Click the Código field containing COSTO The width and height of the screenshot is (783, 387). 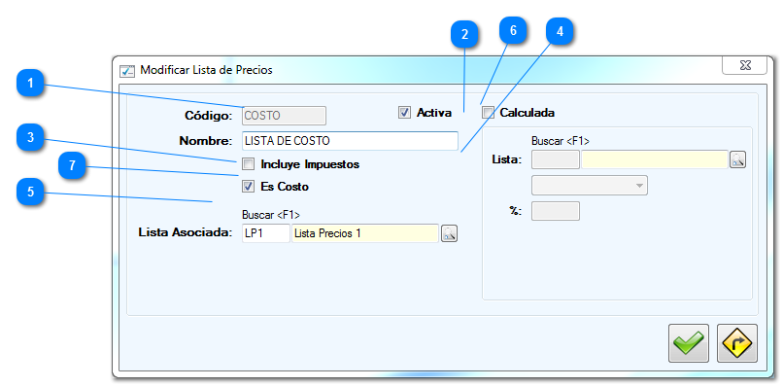click(284, 116)
